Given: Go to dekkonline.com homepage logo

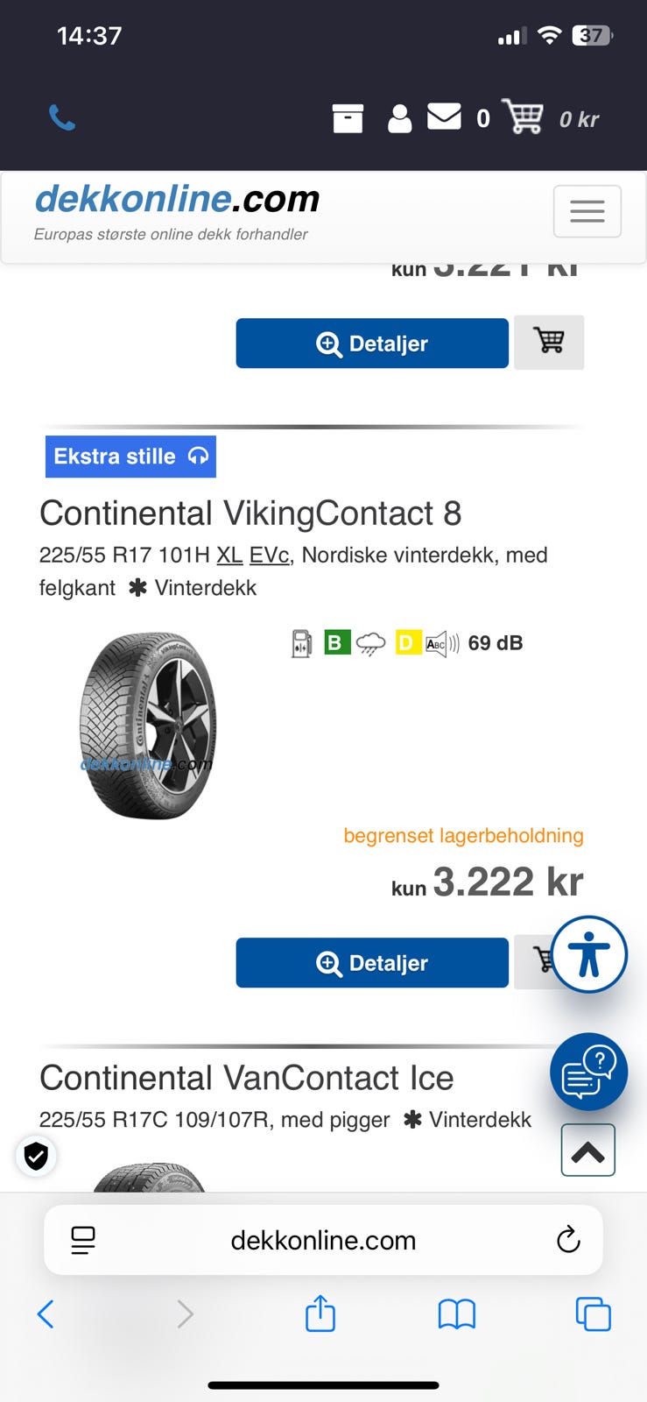Looking at the screenshot, I should [177, 200].
